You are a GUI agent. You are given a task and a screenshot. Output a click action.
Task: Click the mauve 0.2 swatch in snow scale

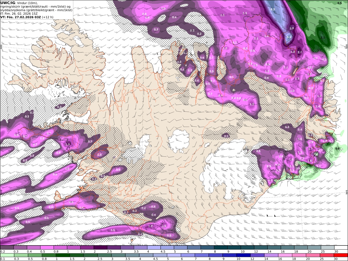(x=7, y=248)
